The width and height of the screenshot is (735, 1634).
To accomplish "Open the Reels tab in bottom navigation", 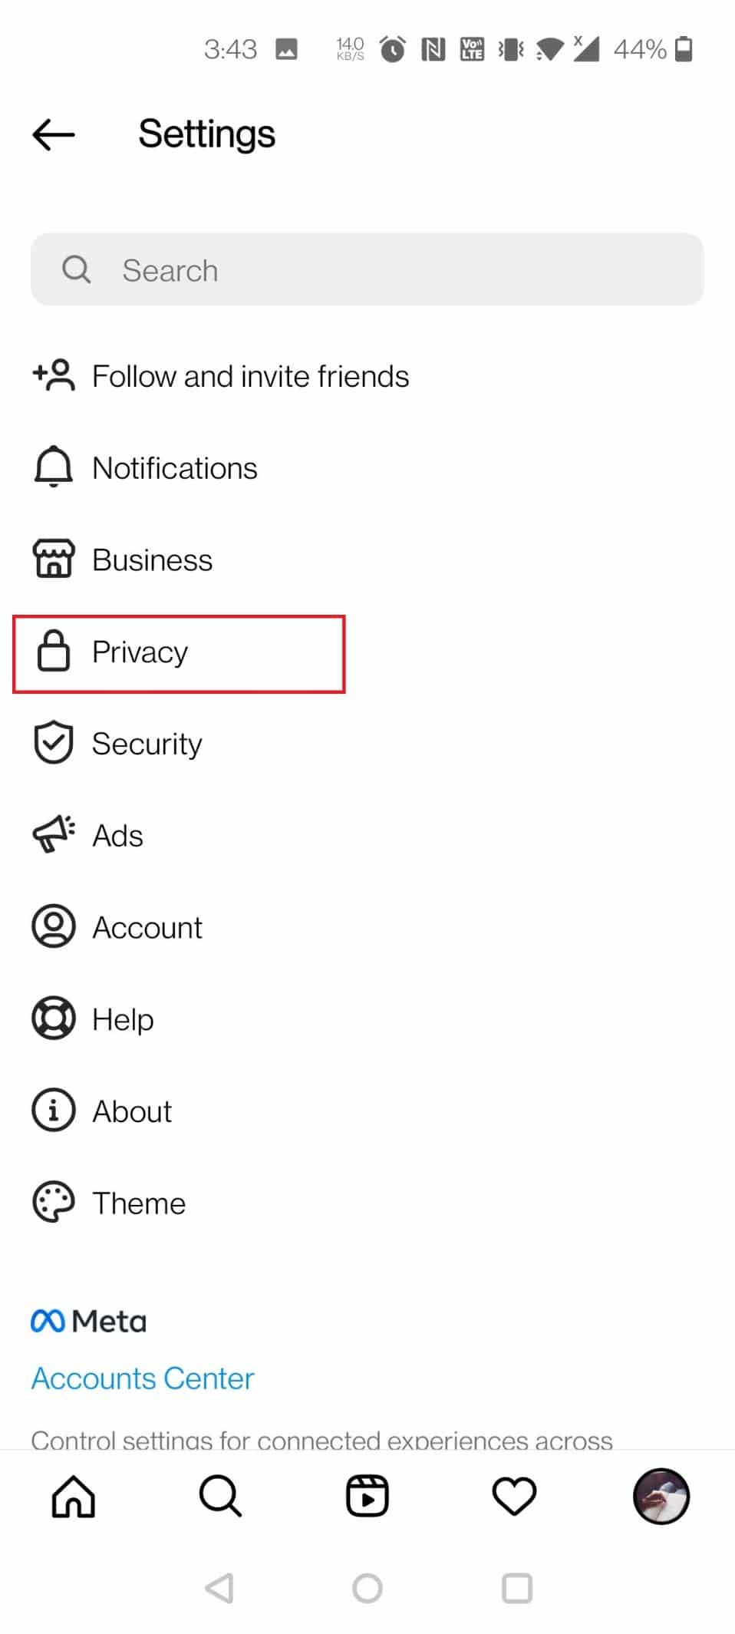I will pos(367,1495).
